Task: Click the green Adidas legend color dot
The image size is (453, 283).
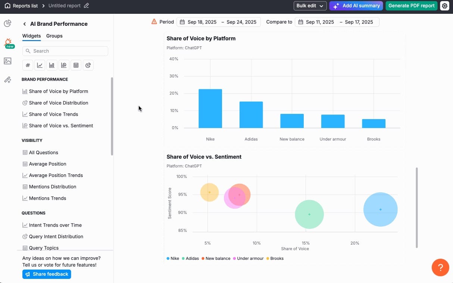Action: [x=184, y=258]
